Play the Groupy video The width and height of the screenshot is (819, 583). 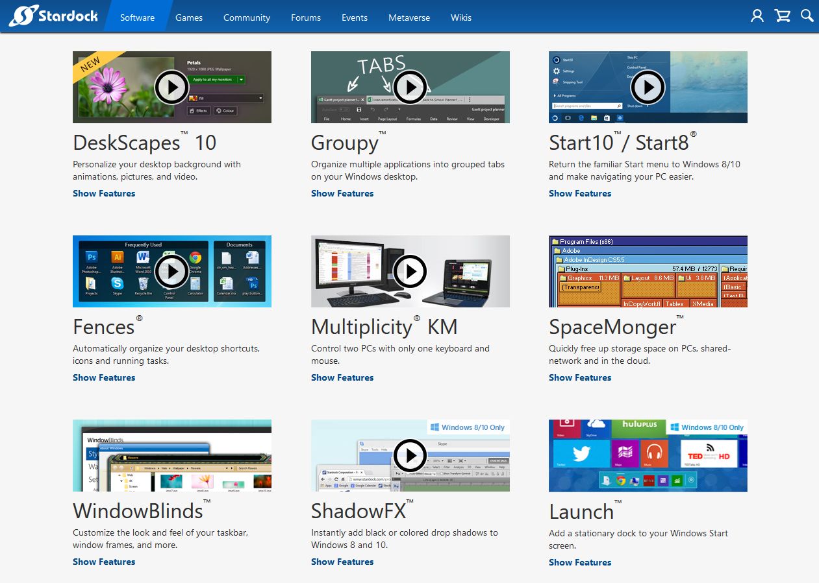[x=410, y=87]
